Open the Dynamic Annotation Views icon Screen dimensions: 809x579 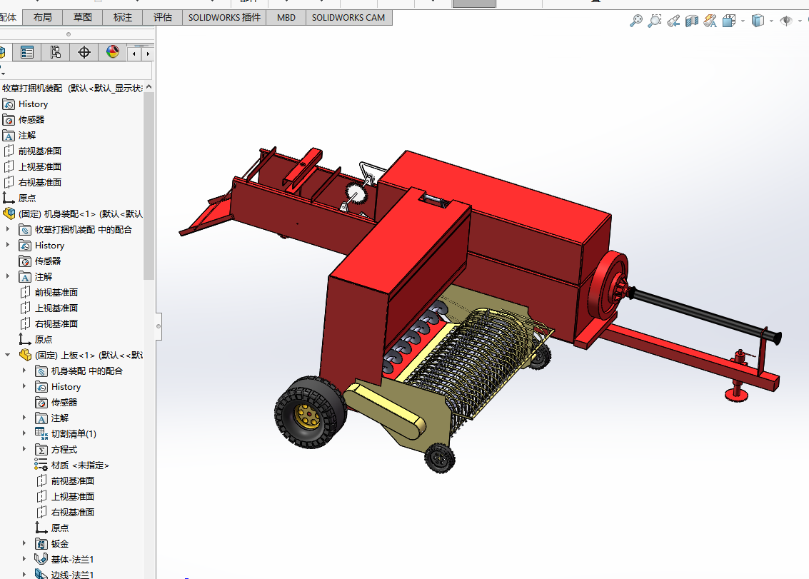[x=710, y=21]
